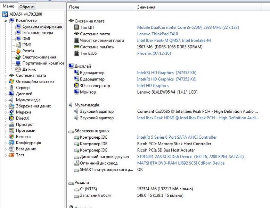The image size is (270, 208).
Task: Open the Lenovo ThinkPad T410 link
Action: click(158, 34)
